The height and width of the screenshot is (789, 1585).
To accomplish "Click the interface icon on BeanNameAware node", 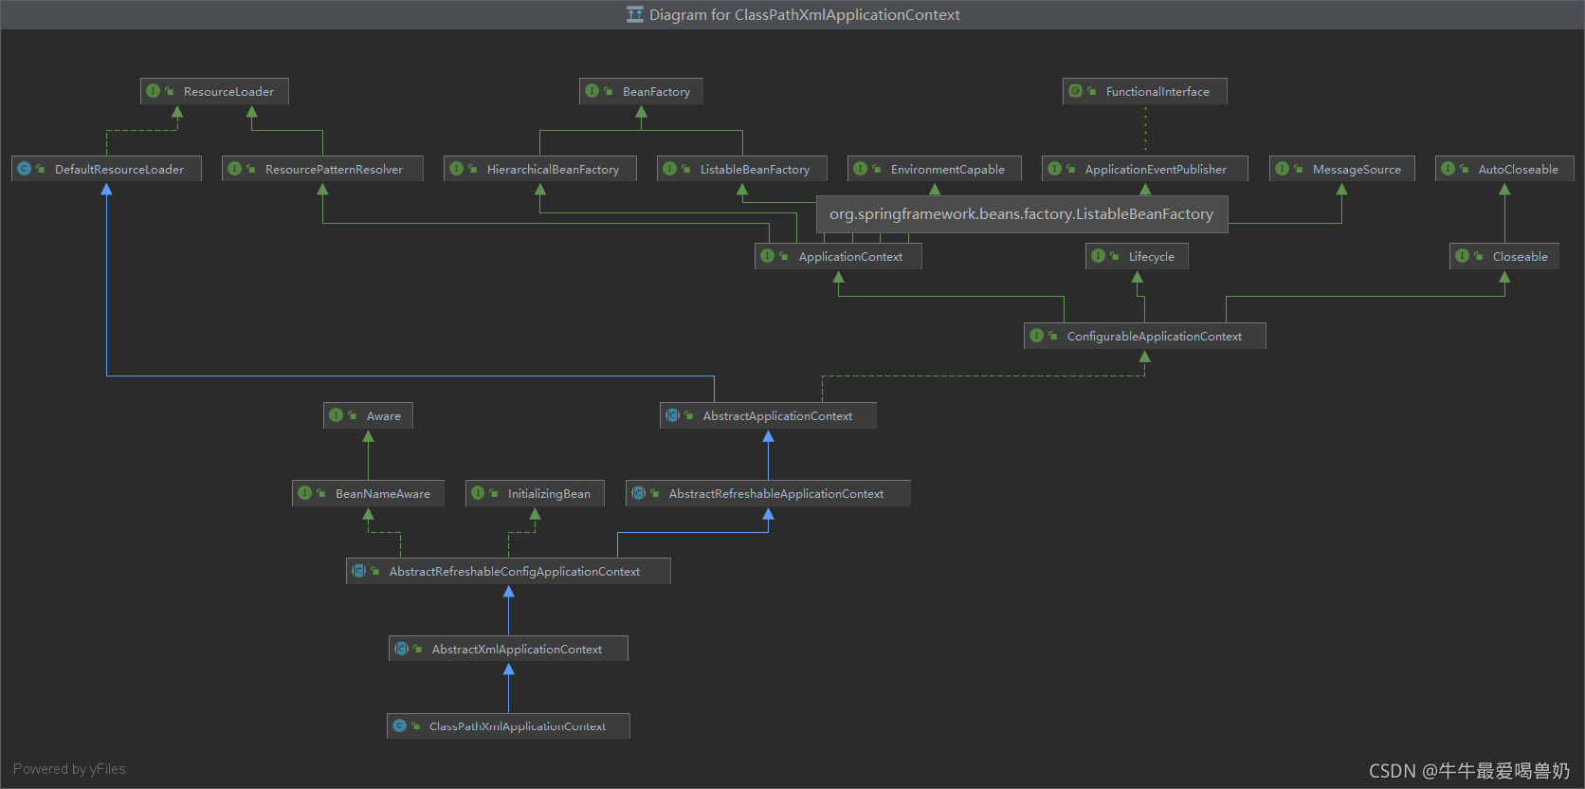I will pos(305,493).
